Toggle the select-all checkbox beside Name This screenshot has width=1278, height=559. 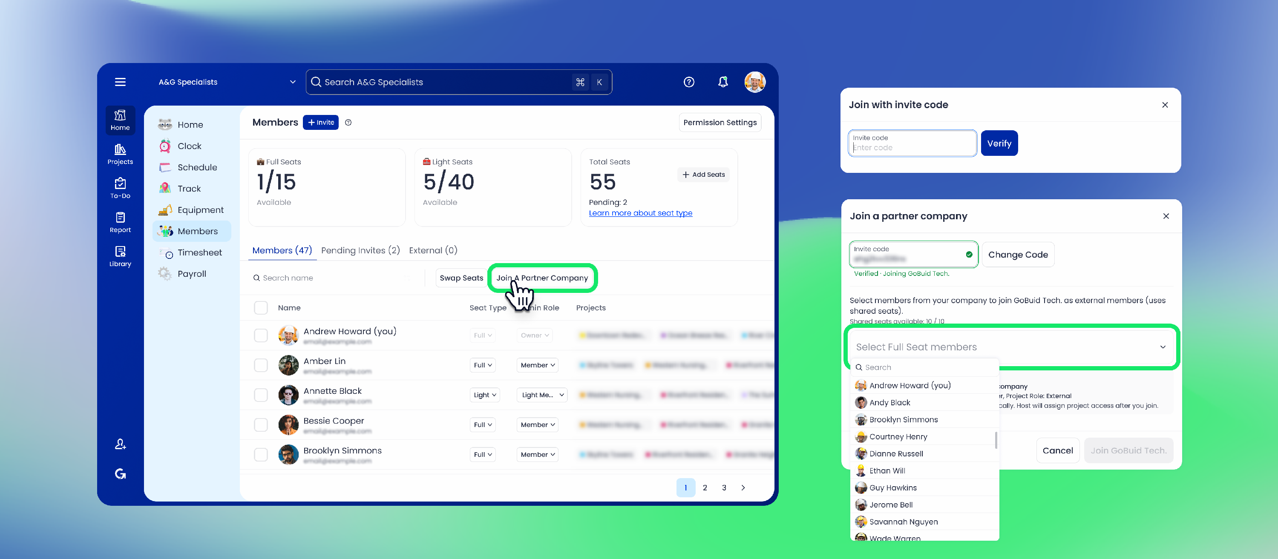coord(260,307)
